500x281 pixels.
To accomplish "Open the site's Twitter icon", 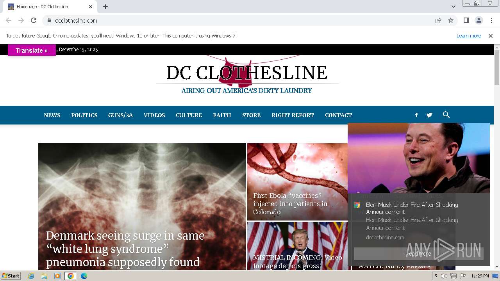I will 429,115.
